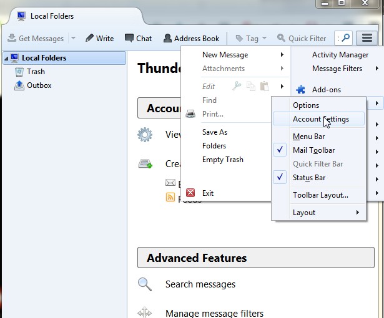Open Add-ons from the menu
This screenshot has height=318, width=384.
[327, 90]
